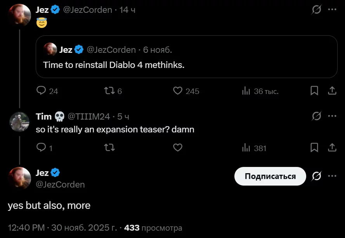Image resolution: width=345 pixels, height=238 pixels.
Task: Share Jez's first tweet
Action: coord(332,91)
